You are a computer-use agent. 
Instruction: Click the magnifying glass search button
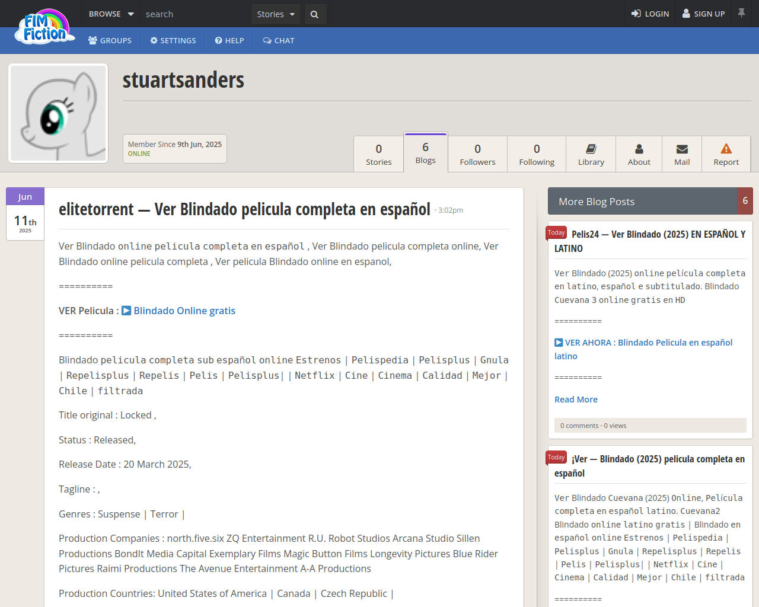tap(315, 14)
